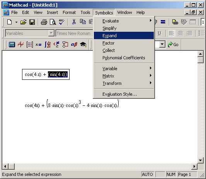Choose Expand in the Symbolics menu
The height and width of the screenshot is (179, 206).
click(x=124, y=36)
